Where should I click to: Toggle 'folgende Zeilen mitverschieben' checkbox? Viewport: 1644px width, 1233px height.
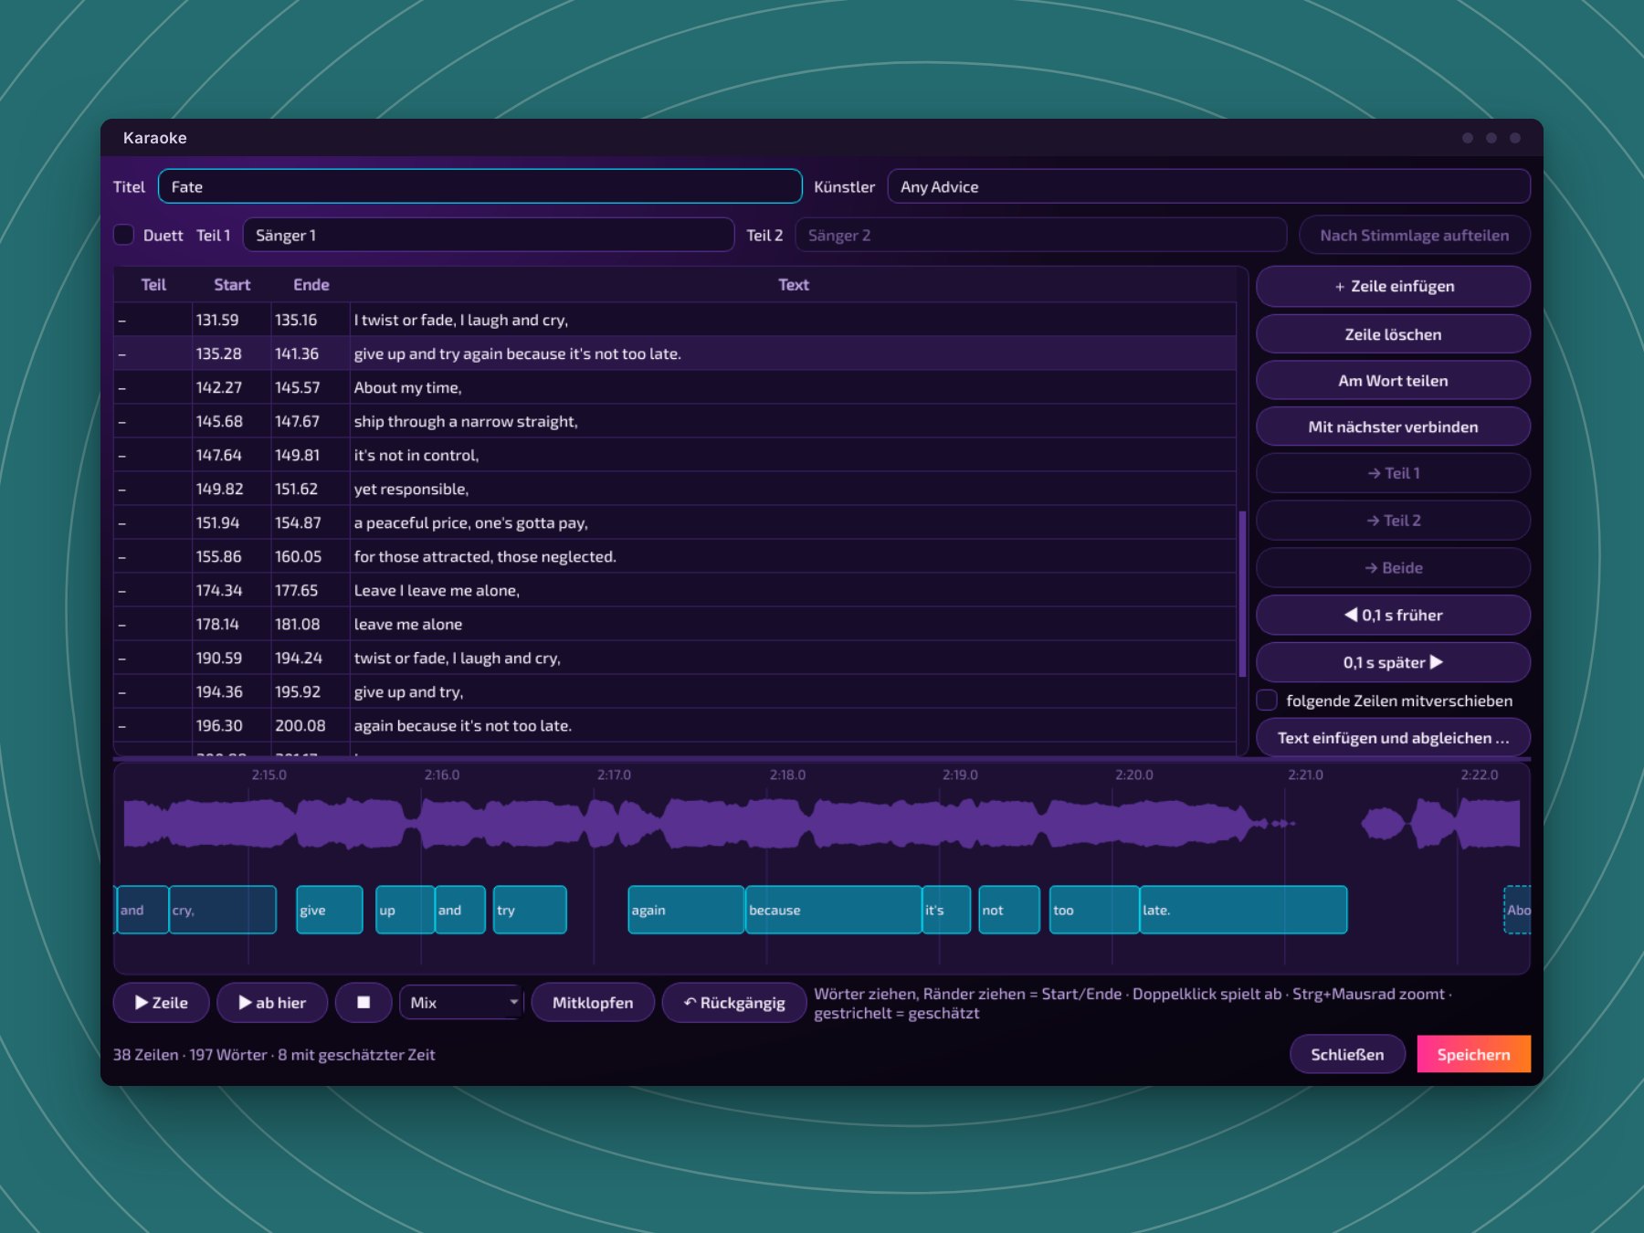coord(1267,701)
